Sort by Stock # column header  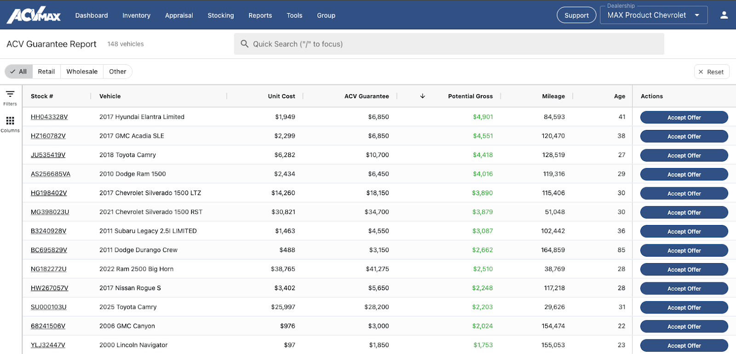pos(42,96)
